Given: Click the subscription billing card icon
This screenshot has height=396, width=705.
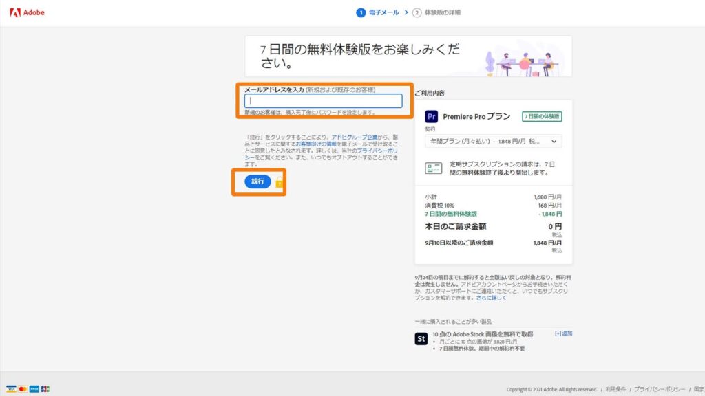Looking at the screenshot, I should tap(434, 168).
